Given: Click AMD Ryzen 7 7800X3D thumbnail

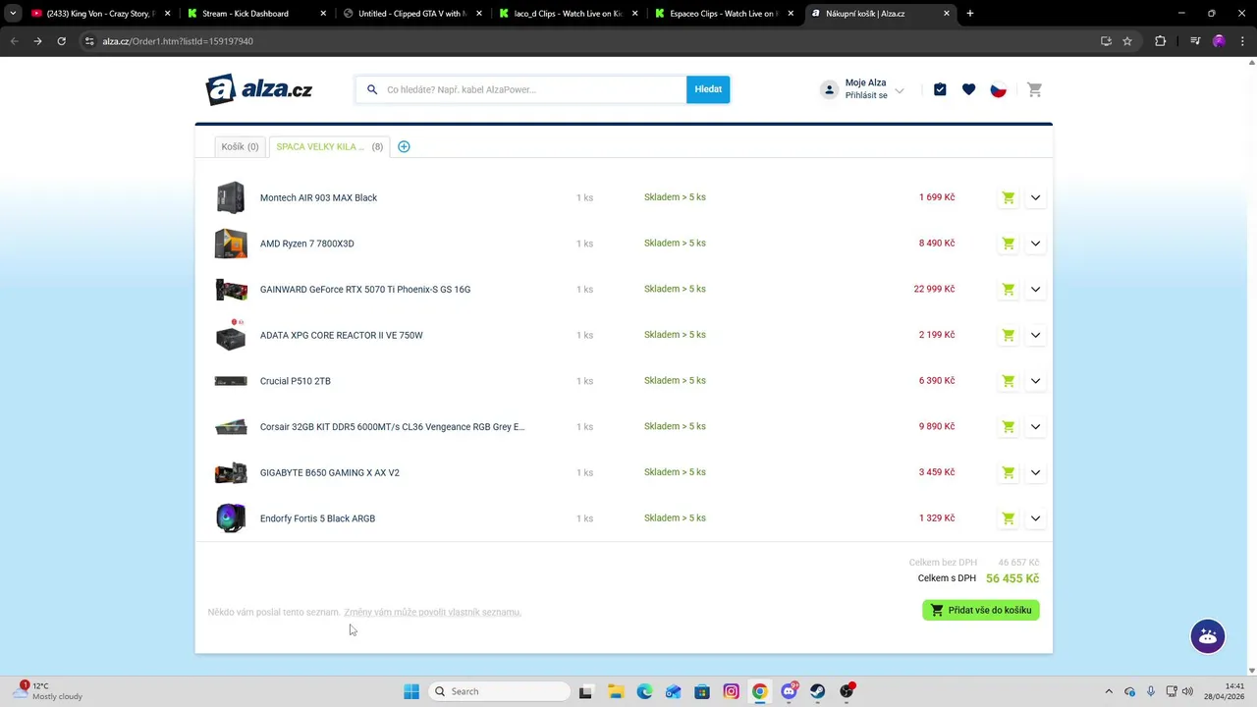Looking at the screenshot, I should pos(231,244).
